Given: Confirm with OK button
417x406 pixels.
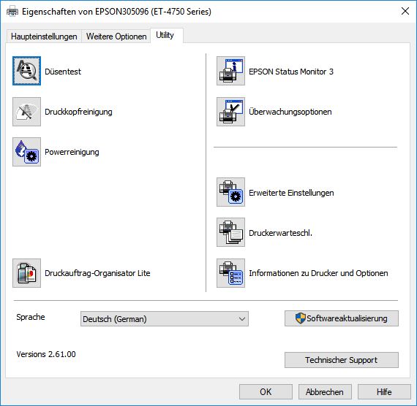Looking at the screenshot, I should point(266,391).
